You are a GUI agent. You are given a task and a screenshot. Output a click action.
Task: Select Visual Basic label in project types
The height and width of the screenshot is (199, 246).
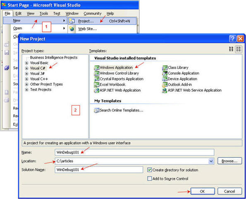[39, 63]
